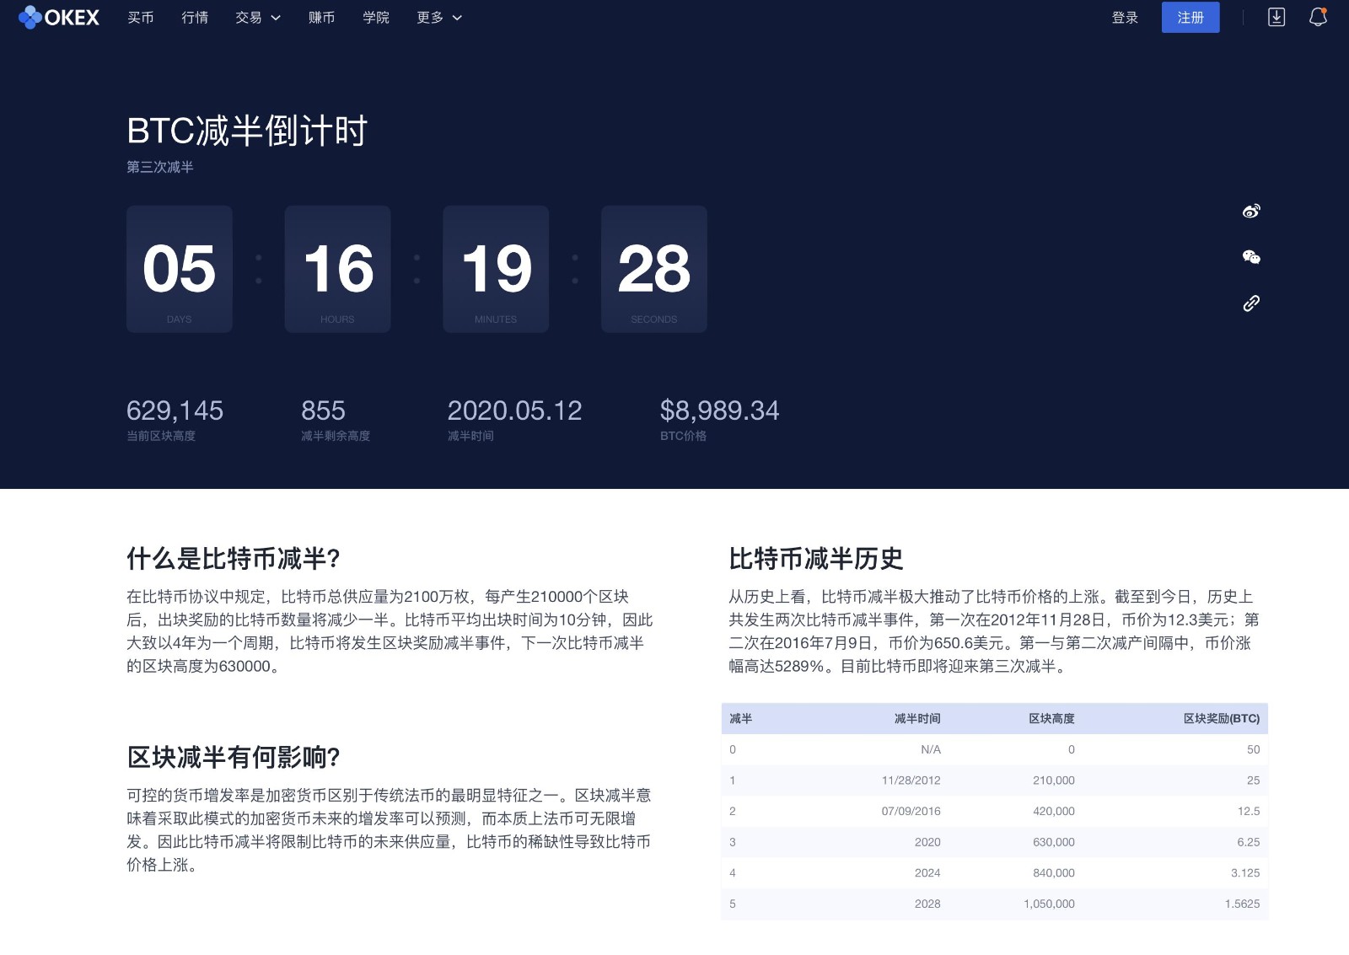
Task: Open the 买币 menu item
Action: pos(141,17)
